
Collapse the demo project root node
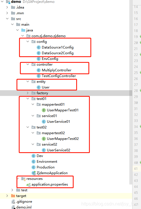(2, 2)
